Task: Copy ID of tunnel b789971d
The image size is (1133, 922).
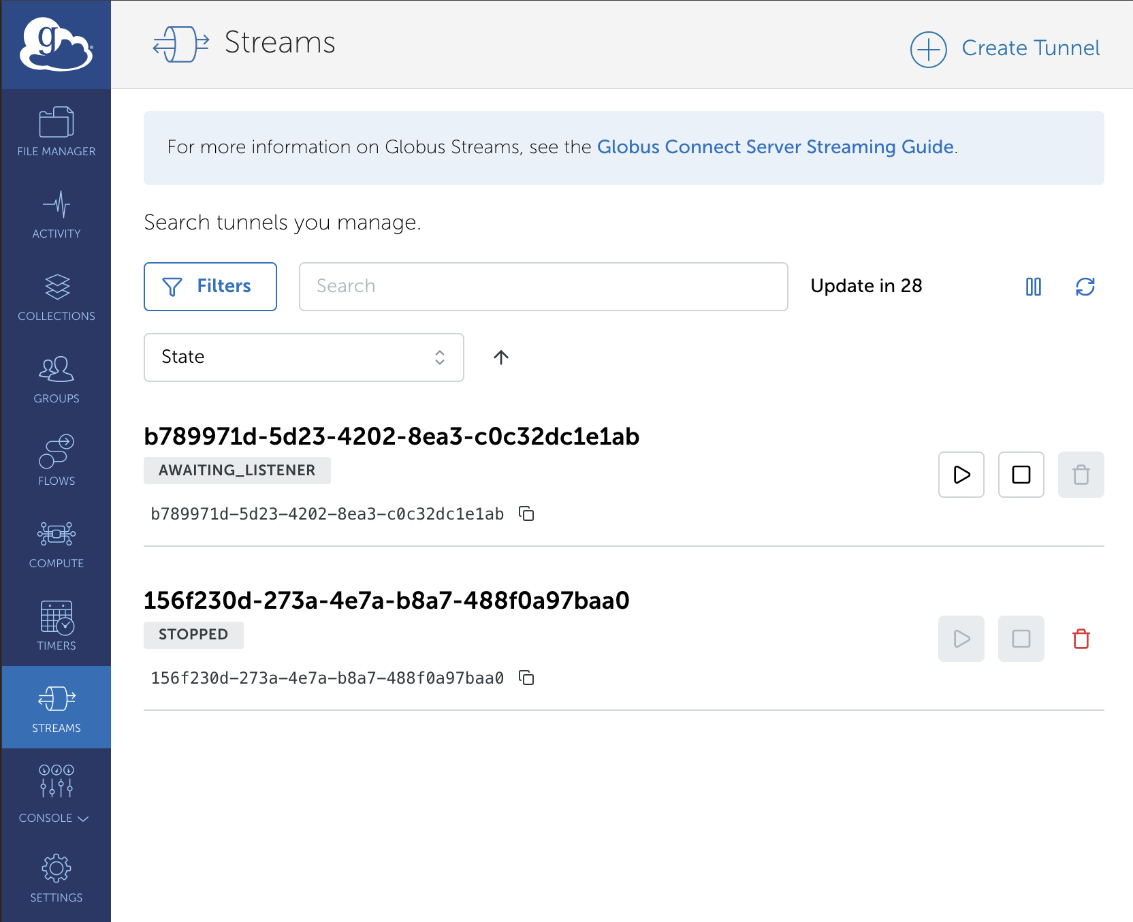Action: [x=526, y=513]
